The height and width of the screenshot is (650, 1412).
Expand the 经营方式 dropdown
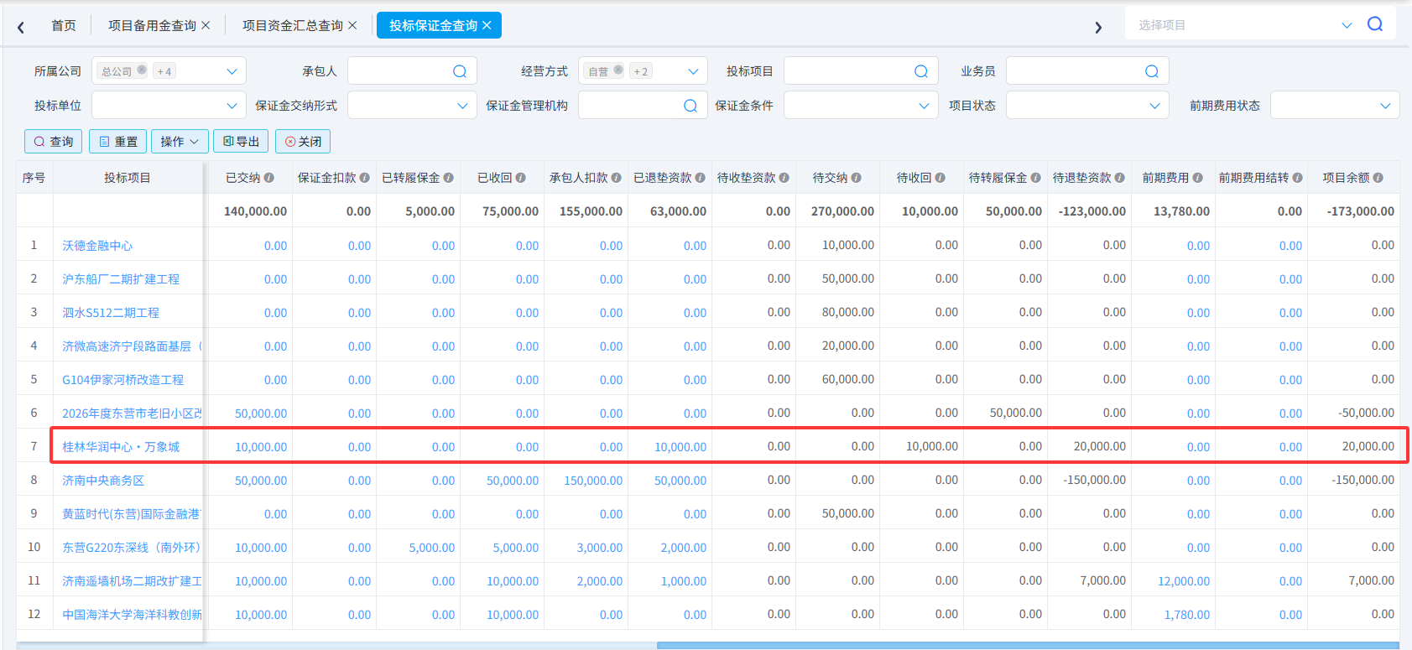tap(694, 71)
